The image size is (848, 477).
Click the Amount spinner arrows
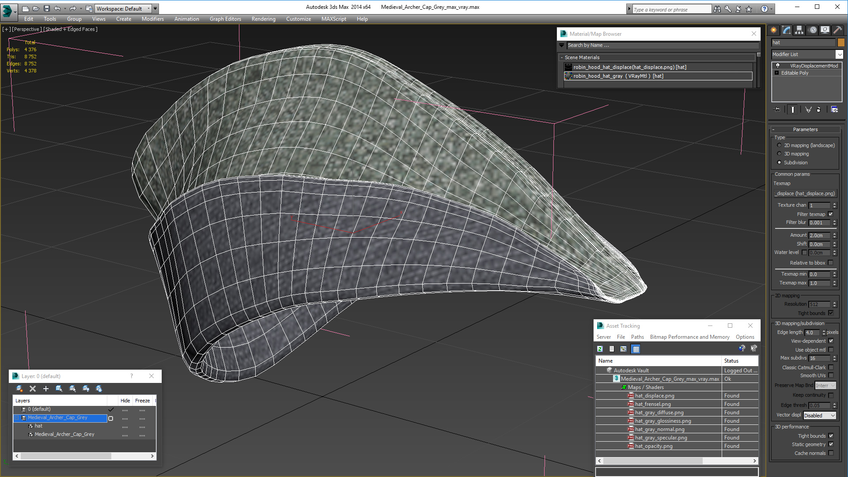(835, 235)
